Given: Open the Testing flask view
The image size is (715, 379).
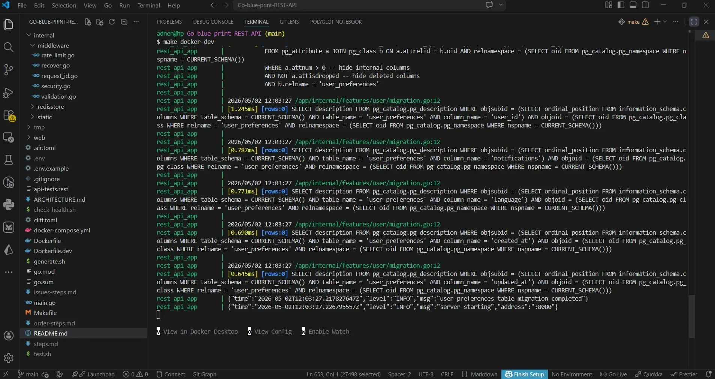Looking at the screenshot, I should [8, 160].
